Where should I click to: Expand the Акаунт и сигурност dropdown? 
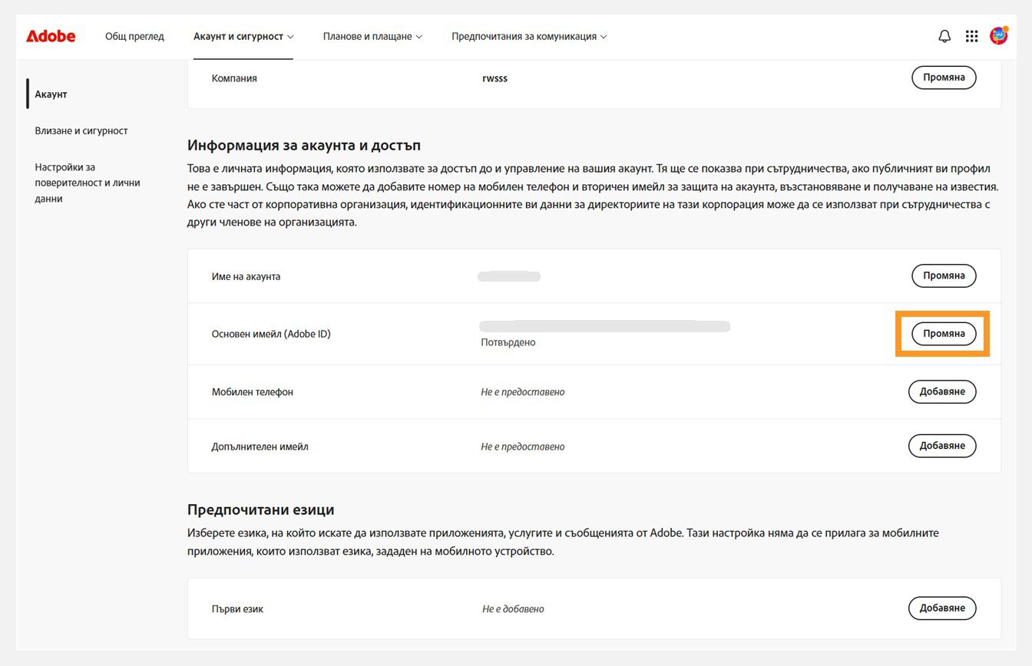click(x=238, y=35)
